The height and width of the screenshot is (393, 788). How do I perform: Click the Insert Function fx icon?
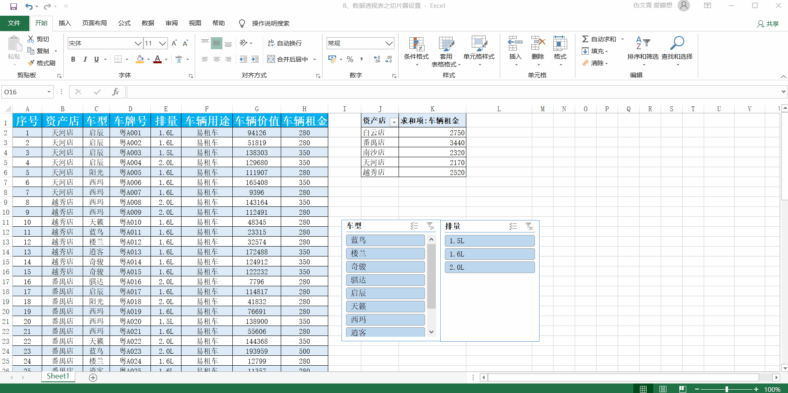click(x=115, y=92)
